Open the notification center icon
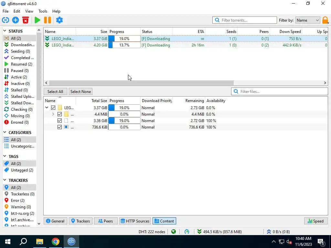This screenshot has width=331, height=248. click(x=321, y=242)
